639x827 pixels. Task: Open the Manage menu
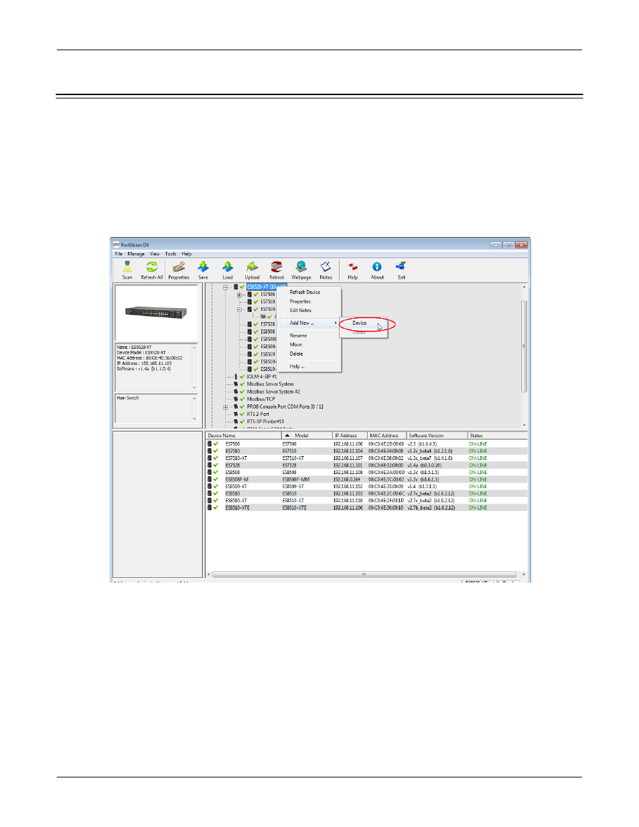click(x=136, y=254)
